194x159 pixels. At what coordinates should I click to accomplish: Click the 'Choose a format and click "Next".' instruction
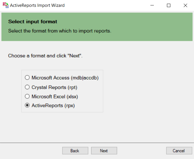pos(45,56)
